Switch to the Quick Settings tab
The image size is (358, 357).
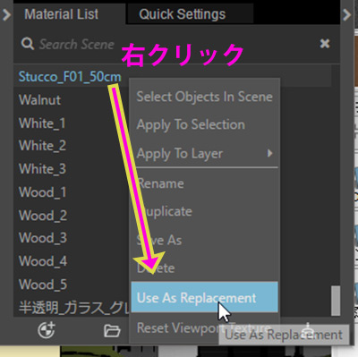182,14
